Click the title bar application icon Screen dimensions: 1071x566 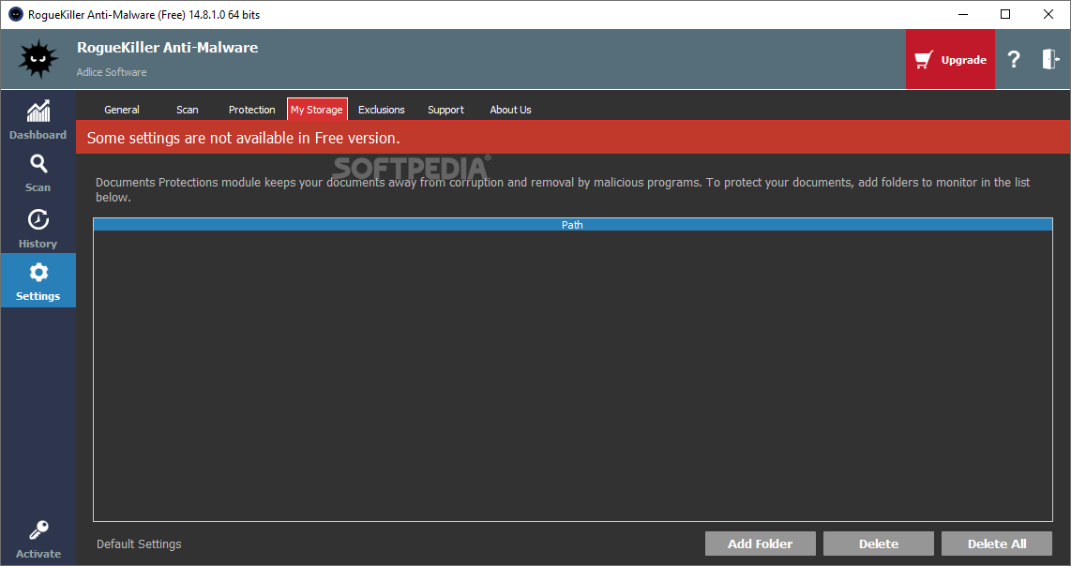tap(16, 14)
